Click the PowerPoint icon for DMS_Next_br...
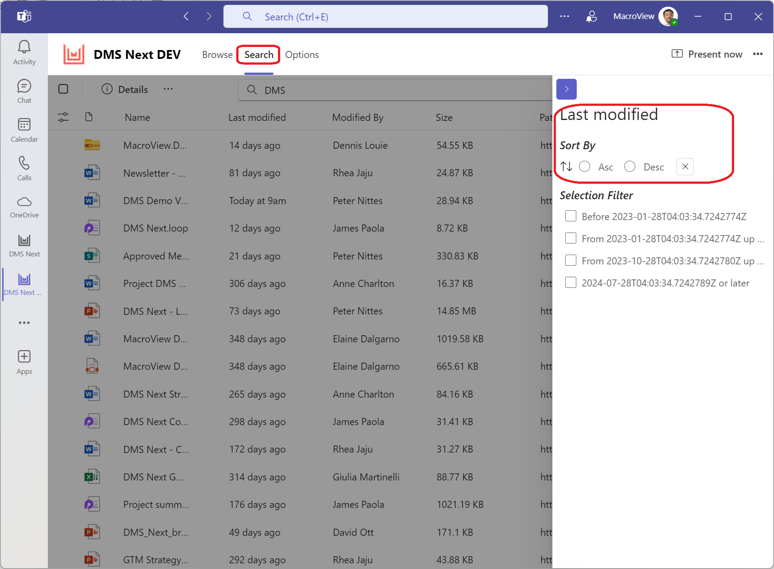The height and width of the screenshot is (569, 774). tap(92, 532)
